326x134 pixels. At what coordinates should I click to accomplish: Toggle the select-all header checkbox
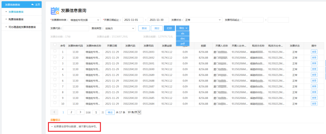[x=55, y=44]
